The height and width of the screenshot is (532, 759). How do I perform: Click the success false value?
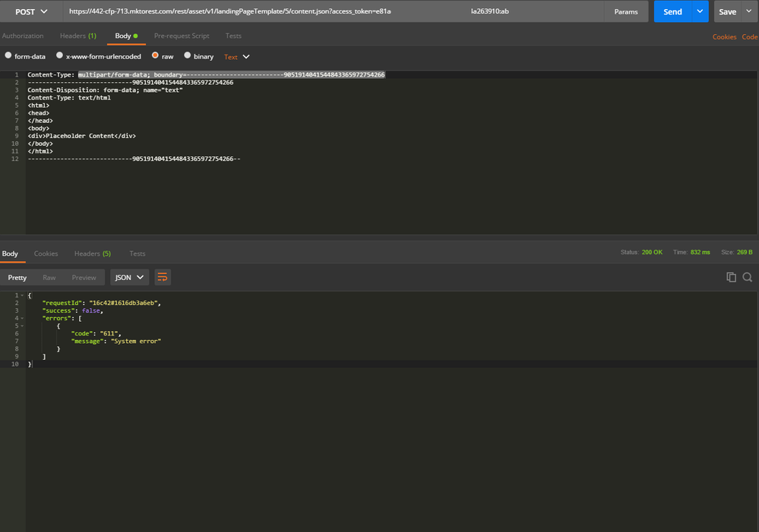(90, 310)
